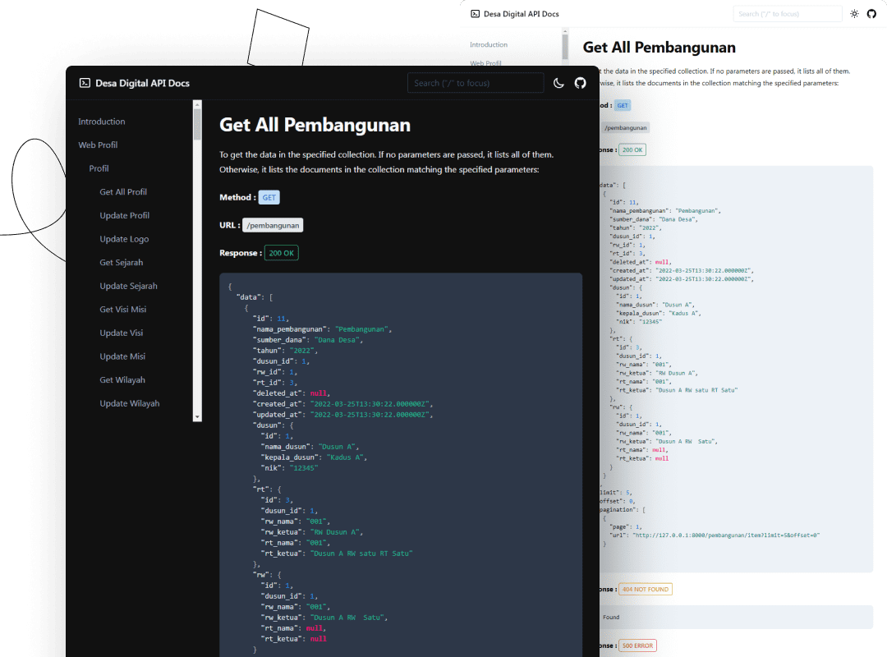887x657 pixels.
Task: Focus the search field in light window
Action: coord(787,14)
